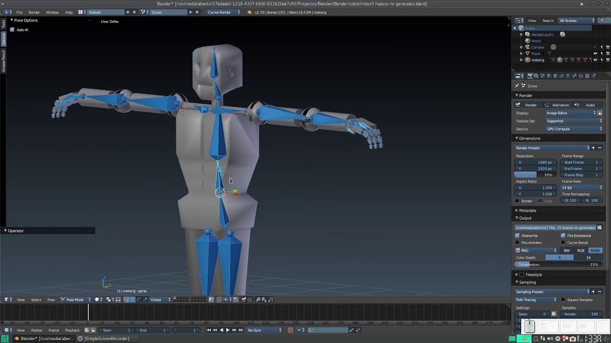Image resolution: width=611 pixels, height=343 pixels.
Task: Click the Blender info editor icon
Action: coord(6,12)
